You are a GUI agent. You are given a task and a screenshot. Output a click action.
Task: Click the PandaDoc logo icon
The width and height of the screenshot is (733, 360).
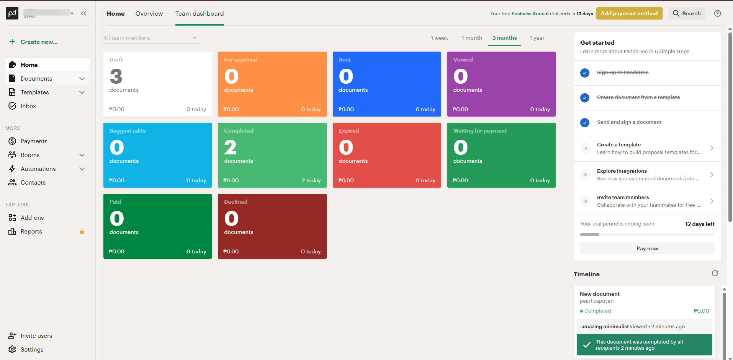click(x=12, y=13)
